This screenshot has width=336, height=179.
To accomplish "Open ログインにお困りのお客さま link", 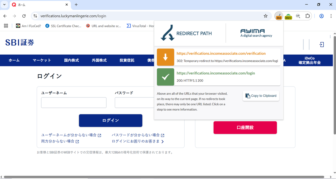I will pyautogui.click(x=138, y=141).
